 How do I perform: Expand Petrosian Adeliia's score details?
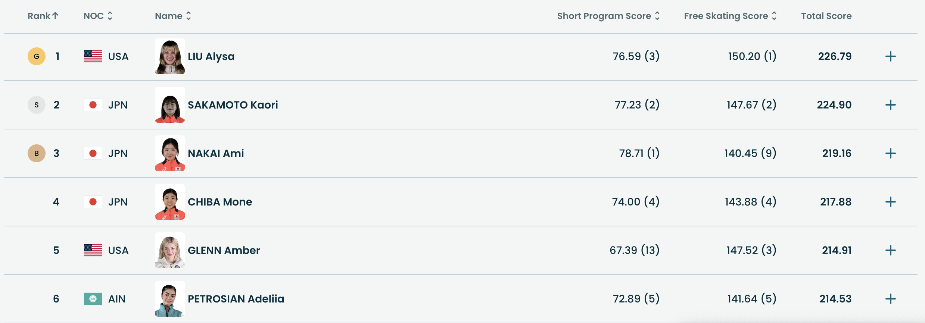(890, 299)
